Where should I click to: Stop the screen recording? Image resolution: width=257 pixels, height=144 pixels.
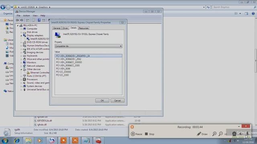click(x=150, y=134)
